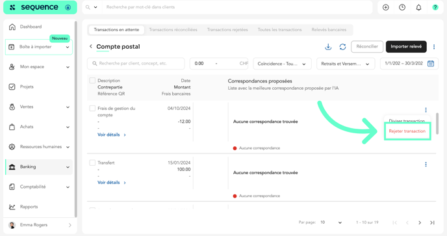Click Emma Rogers avatar
Image resolution: width=447 pixels, height=236 pixels.
(12, 225)
